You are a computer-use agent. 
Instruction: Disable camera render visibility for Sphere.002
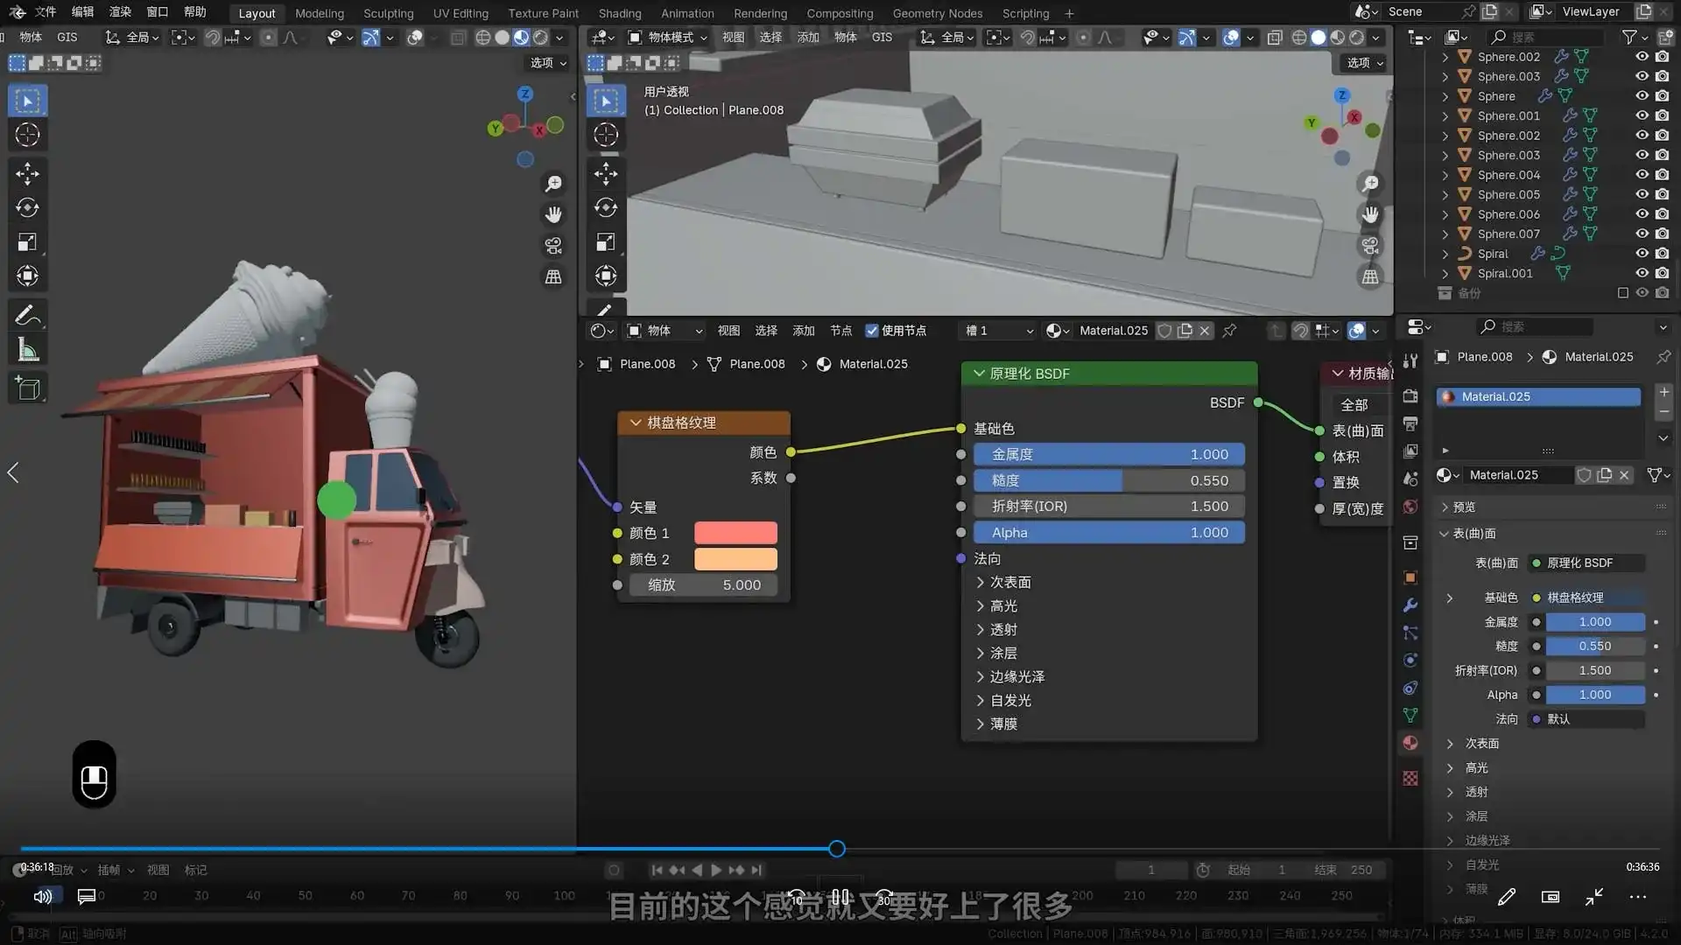click(x=1662, y=56)
